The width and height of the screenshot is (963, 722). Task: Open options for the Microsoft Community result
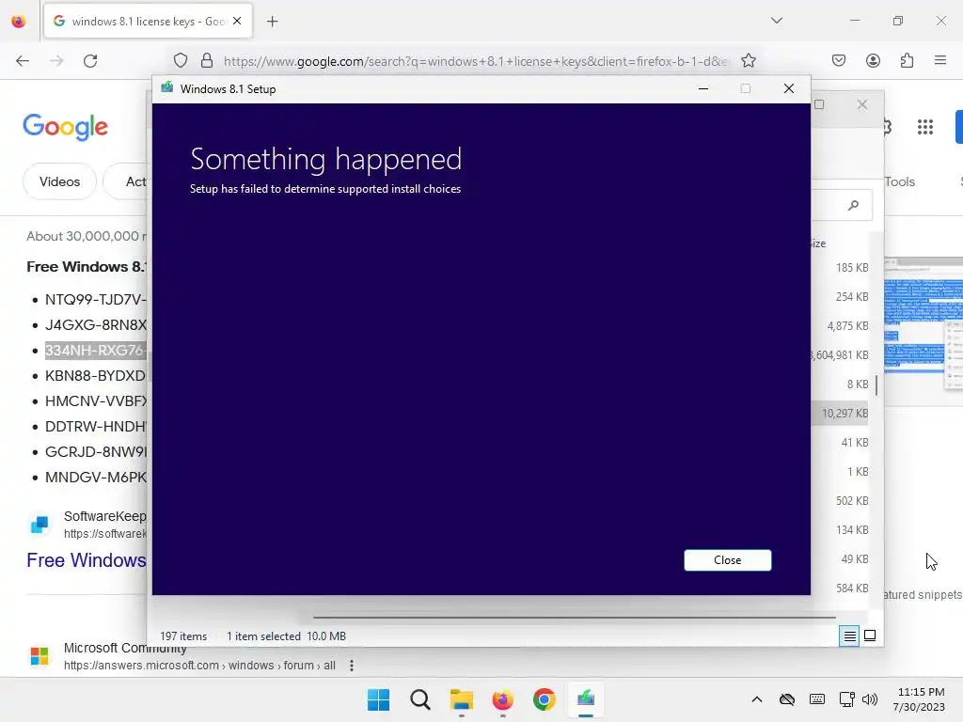tap(352, 666)
